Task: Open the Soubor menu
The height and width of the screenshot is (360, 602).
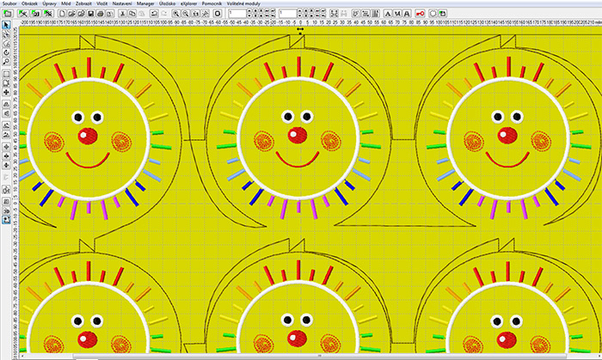Action: [9, 3]
